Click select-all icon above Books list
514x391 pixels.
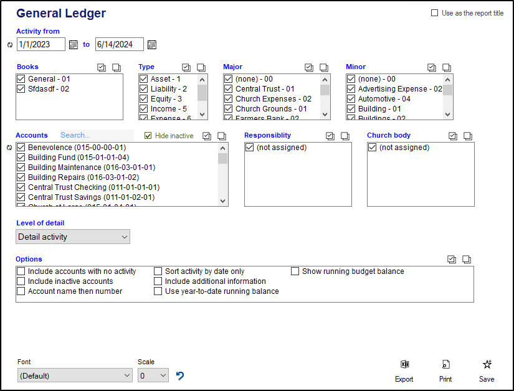102,67
